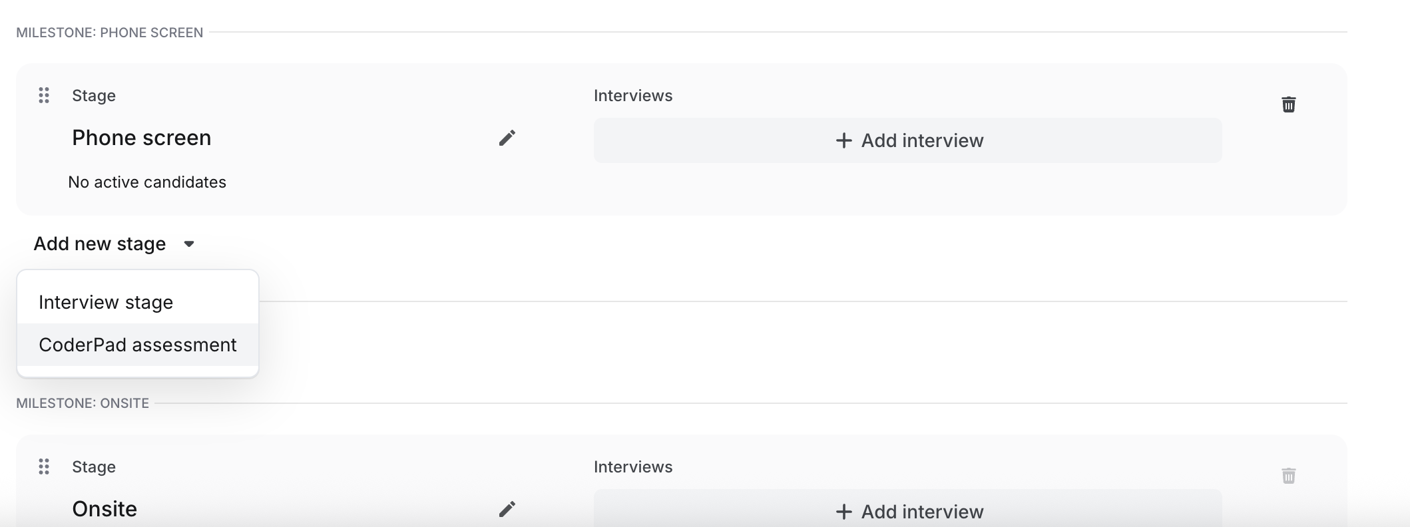
Task: Click the trash icon for Phone screen stage
Action: pyautogui.click(x=1289, y=104)
